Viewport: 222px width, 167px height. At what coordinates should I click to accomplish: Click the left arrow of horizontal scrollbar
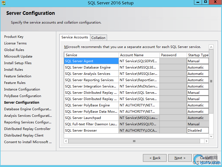(x=66, y=141)
